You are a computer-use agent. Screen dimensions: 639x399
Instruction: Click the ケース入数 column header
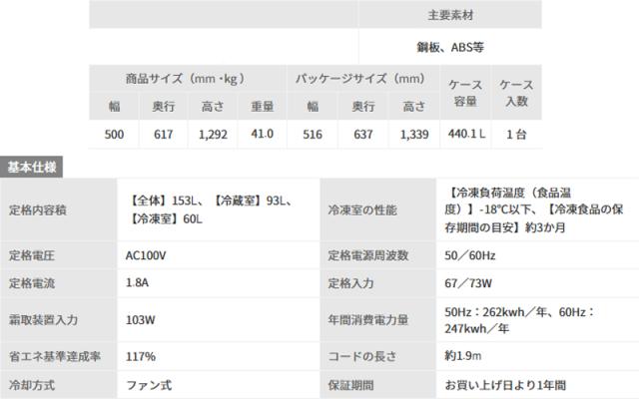(x=516, y=93)
